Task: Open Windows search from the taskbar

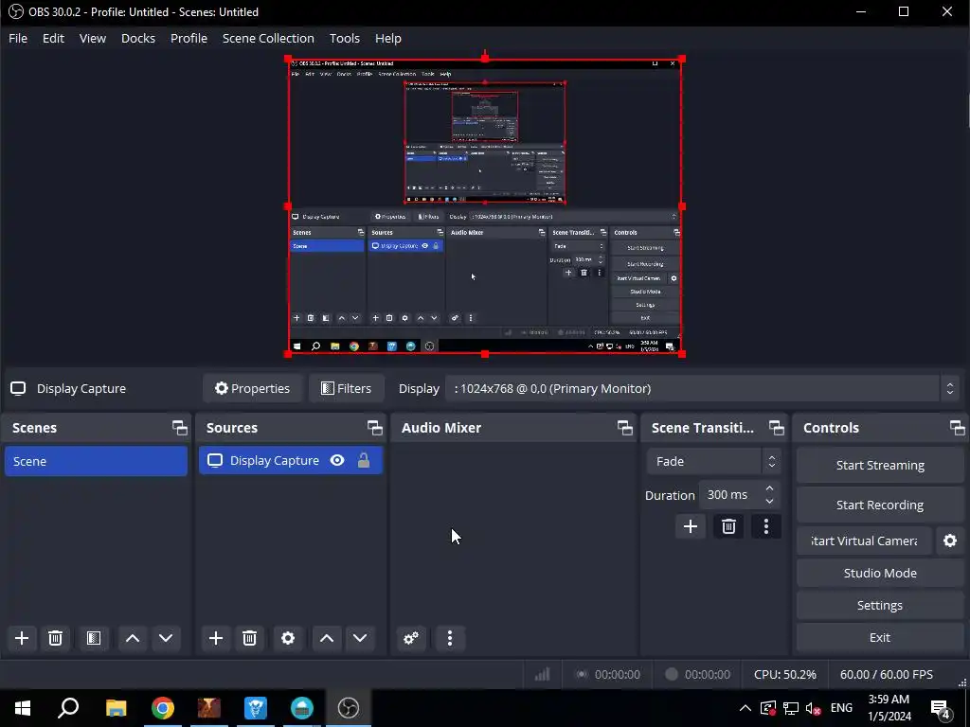Action: pos(68,708)
